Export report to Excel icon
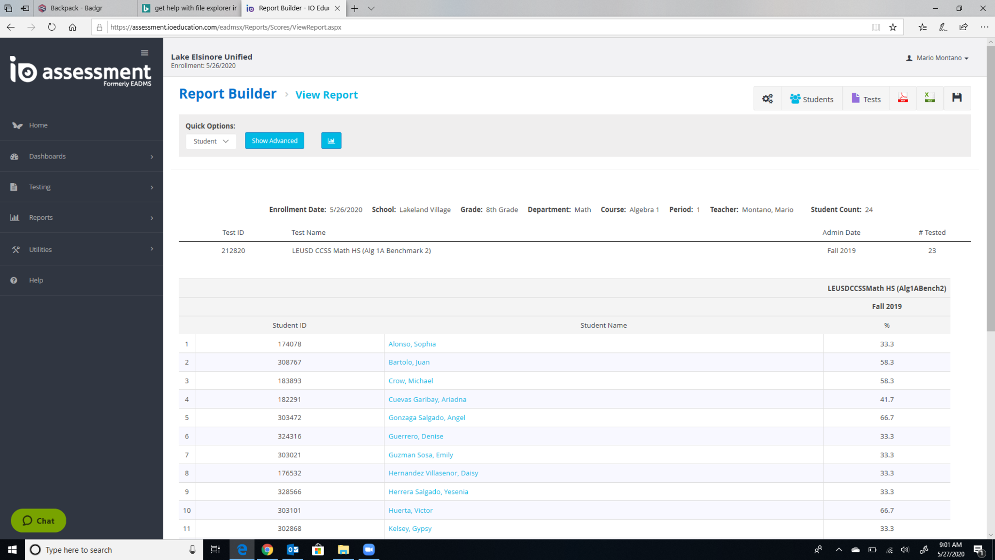Viewport: 995px width, 560px height. tap(929, 98)
